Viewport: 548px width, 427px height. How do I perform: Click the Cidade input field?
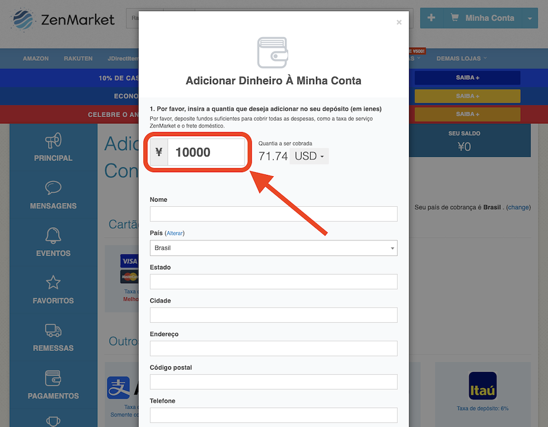(x=274, y=315)
